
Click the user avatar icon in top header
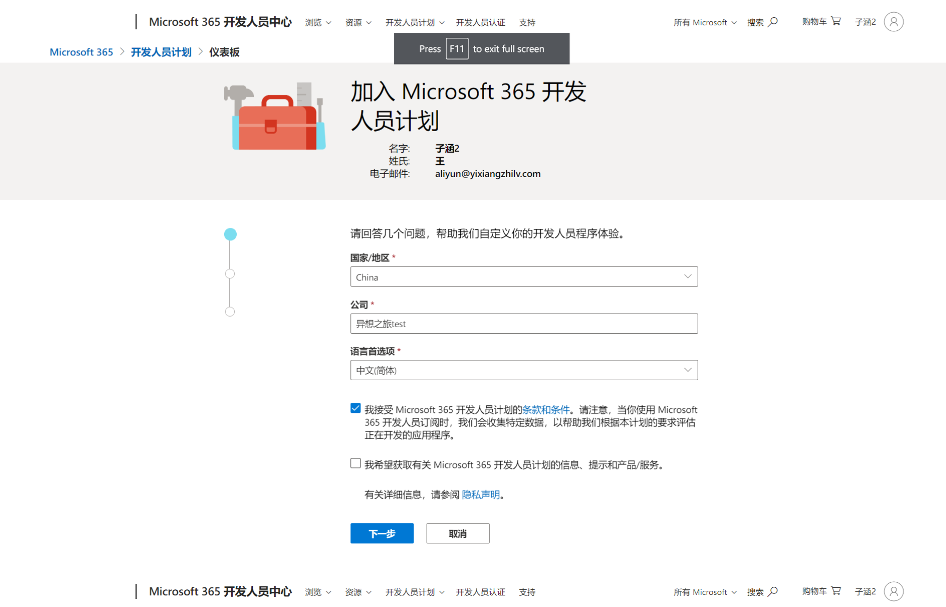894,22
